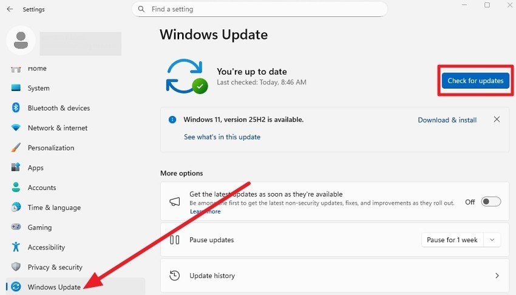Click the Privacy & security shield icon
The image size is (516, 295).
[16, 266]
